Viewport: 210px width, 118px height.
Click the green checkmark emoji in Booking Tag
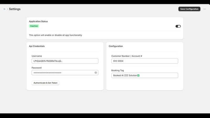click(138, 76)
